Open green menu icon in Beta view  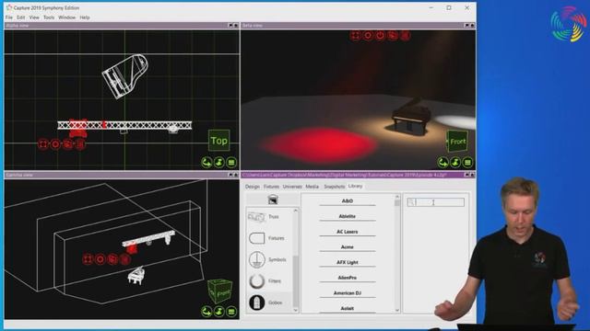coord(467,163)
